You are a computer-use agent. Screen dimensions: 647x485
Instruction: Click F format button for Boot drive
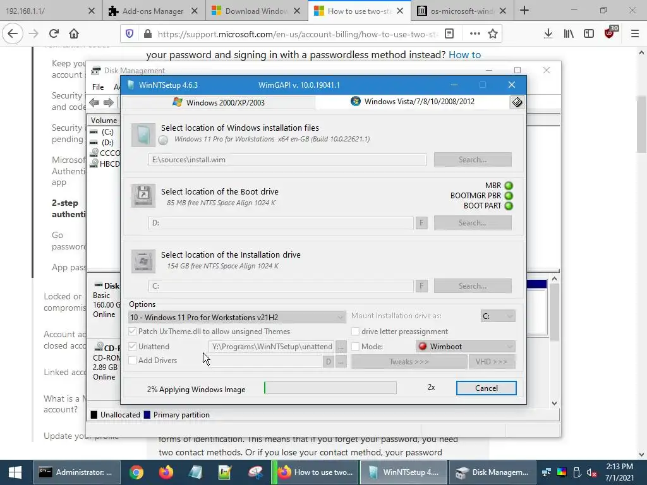point(421,223)
